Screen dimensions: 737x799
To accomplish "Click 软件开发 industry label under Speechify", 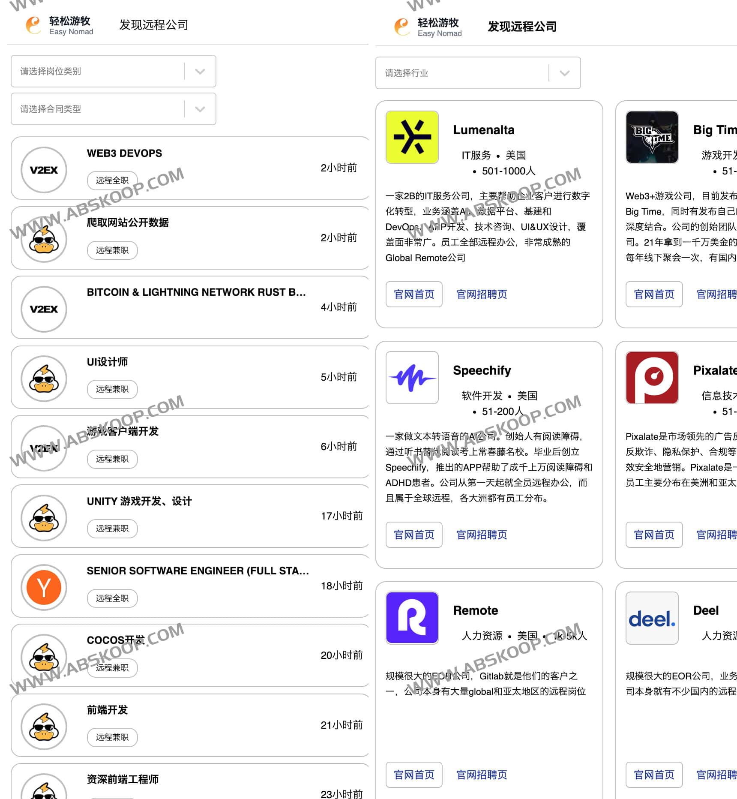I will pos(482,396).
